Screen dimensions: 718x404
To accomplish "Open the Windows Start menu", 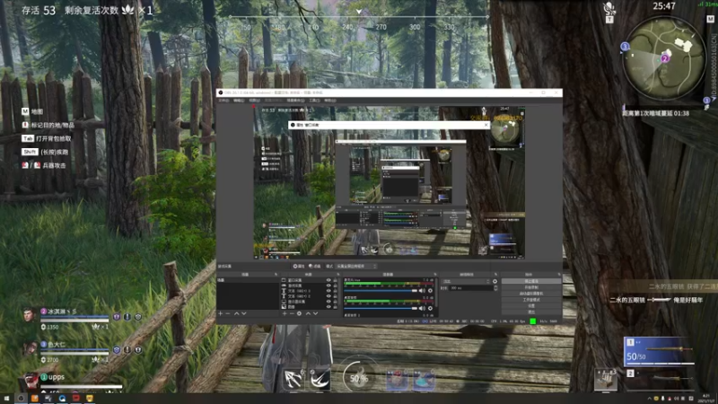I will 6,398.
